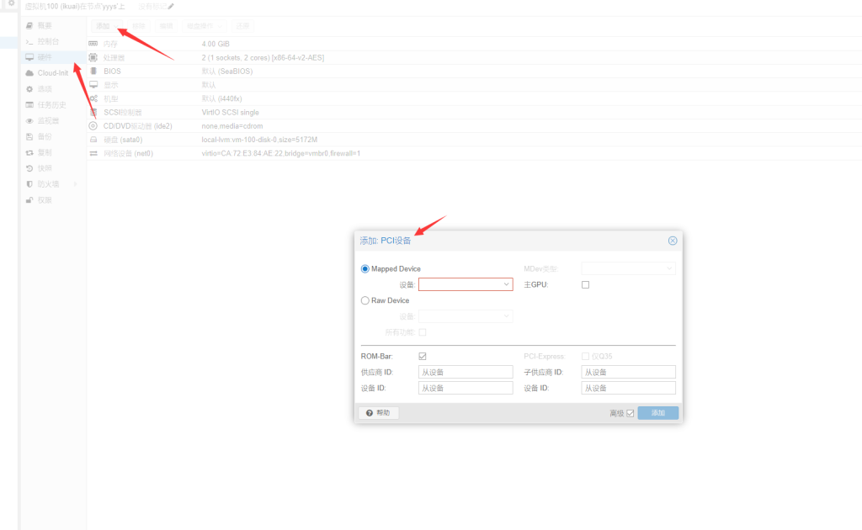
Task: Select the Raw Device radio button
Action: click(365, 300)
